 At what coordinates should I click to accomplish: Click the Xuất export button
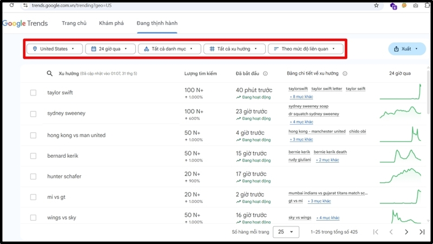point(406,49)
